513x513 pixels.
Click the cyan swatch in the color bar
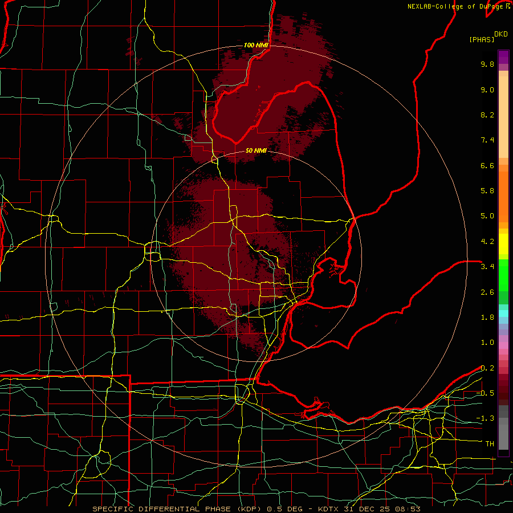tap(503, 313)
